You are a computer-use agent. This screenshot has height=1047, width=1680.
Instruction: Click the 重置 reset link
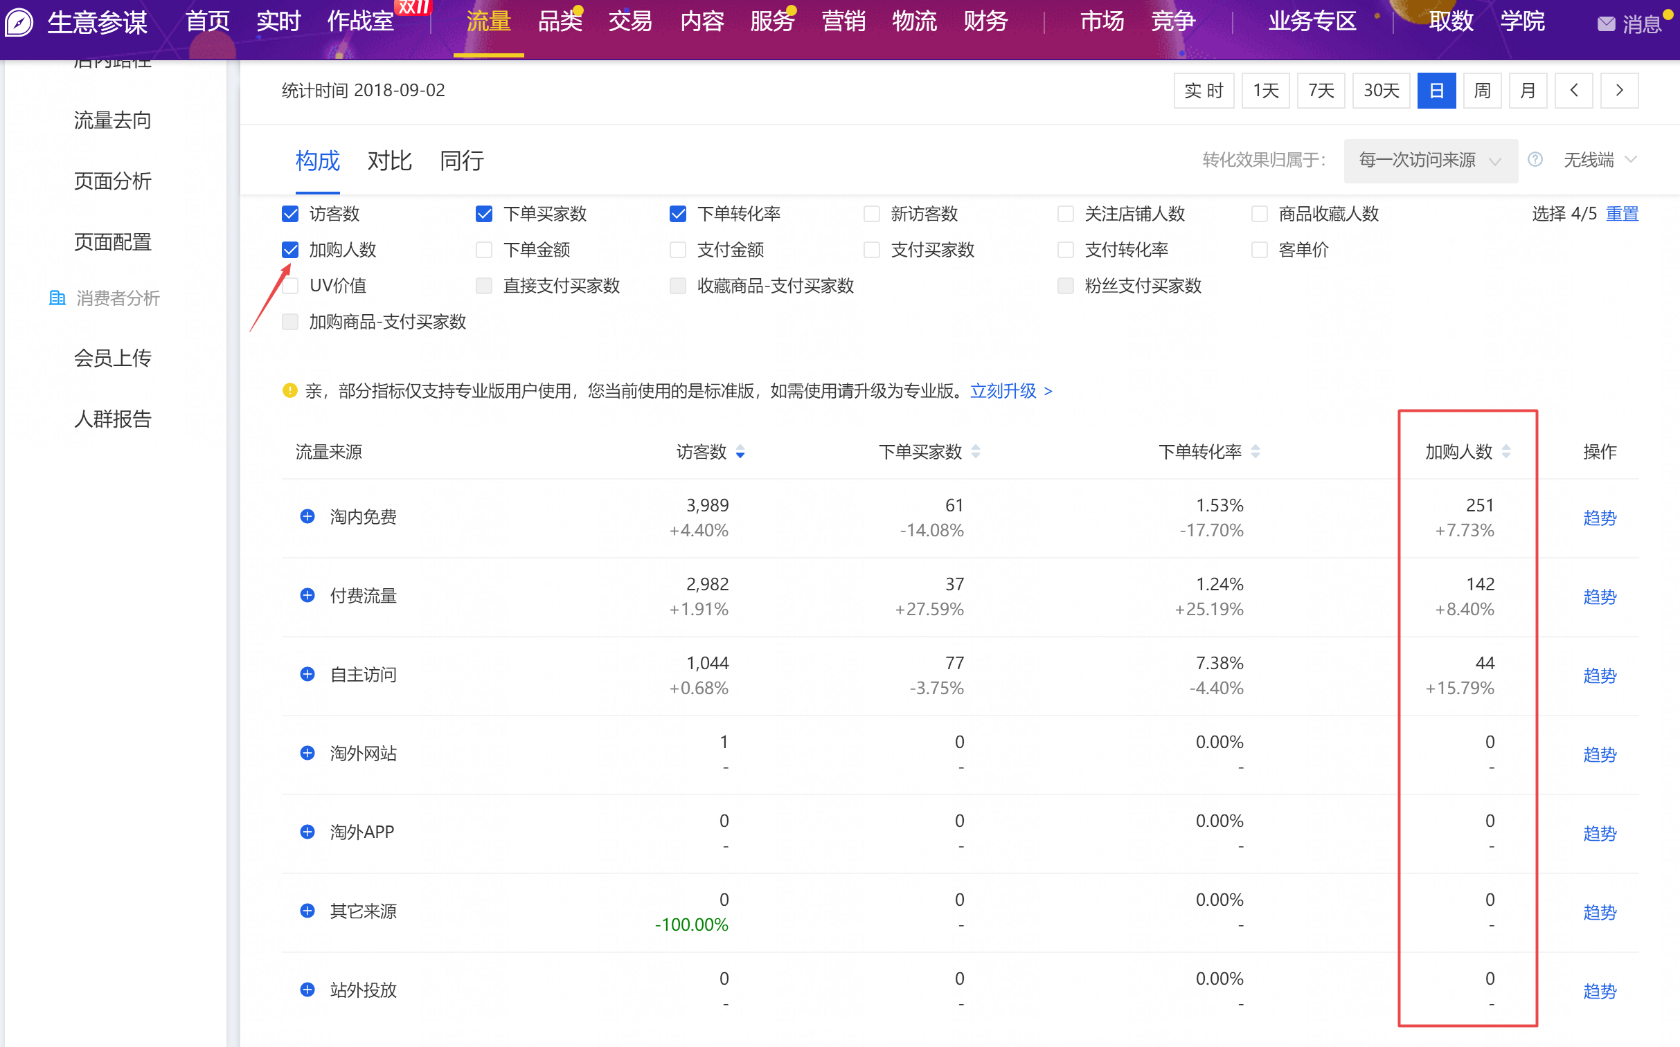(1623, 214)
